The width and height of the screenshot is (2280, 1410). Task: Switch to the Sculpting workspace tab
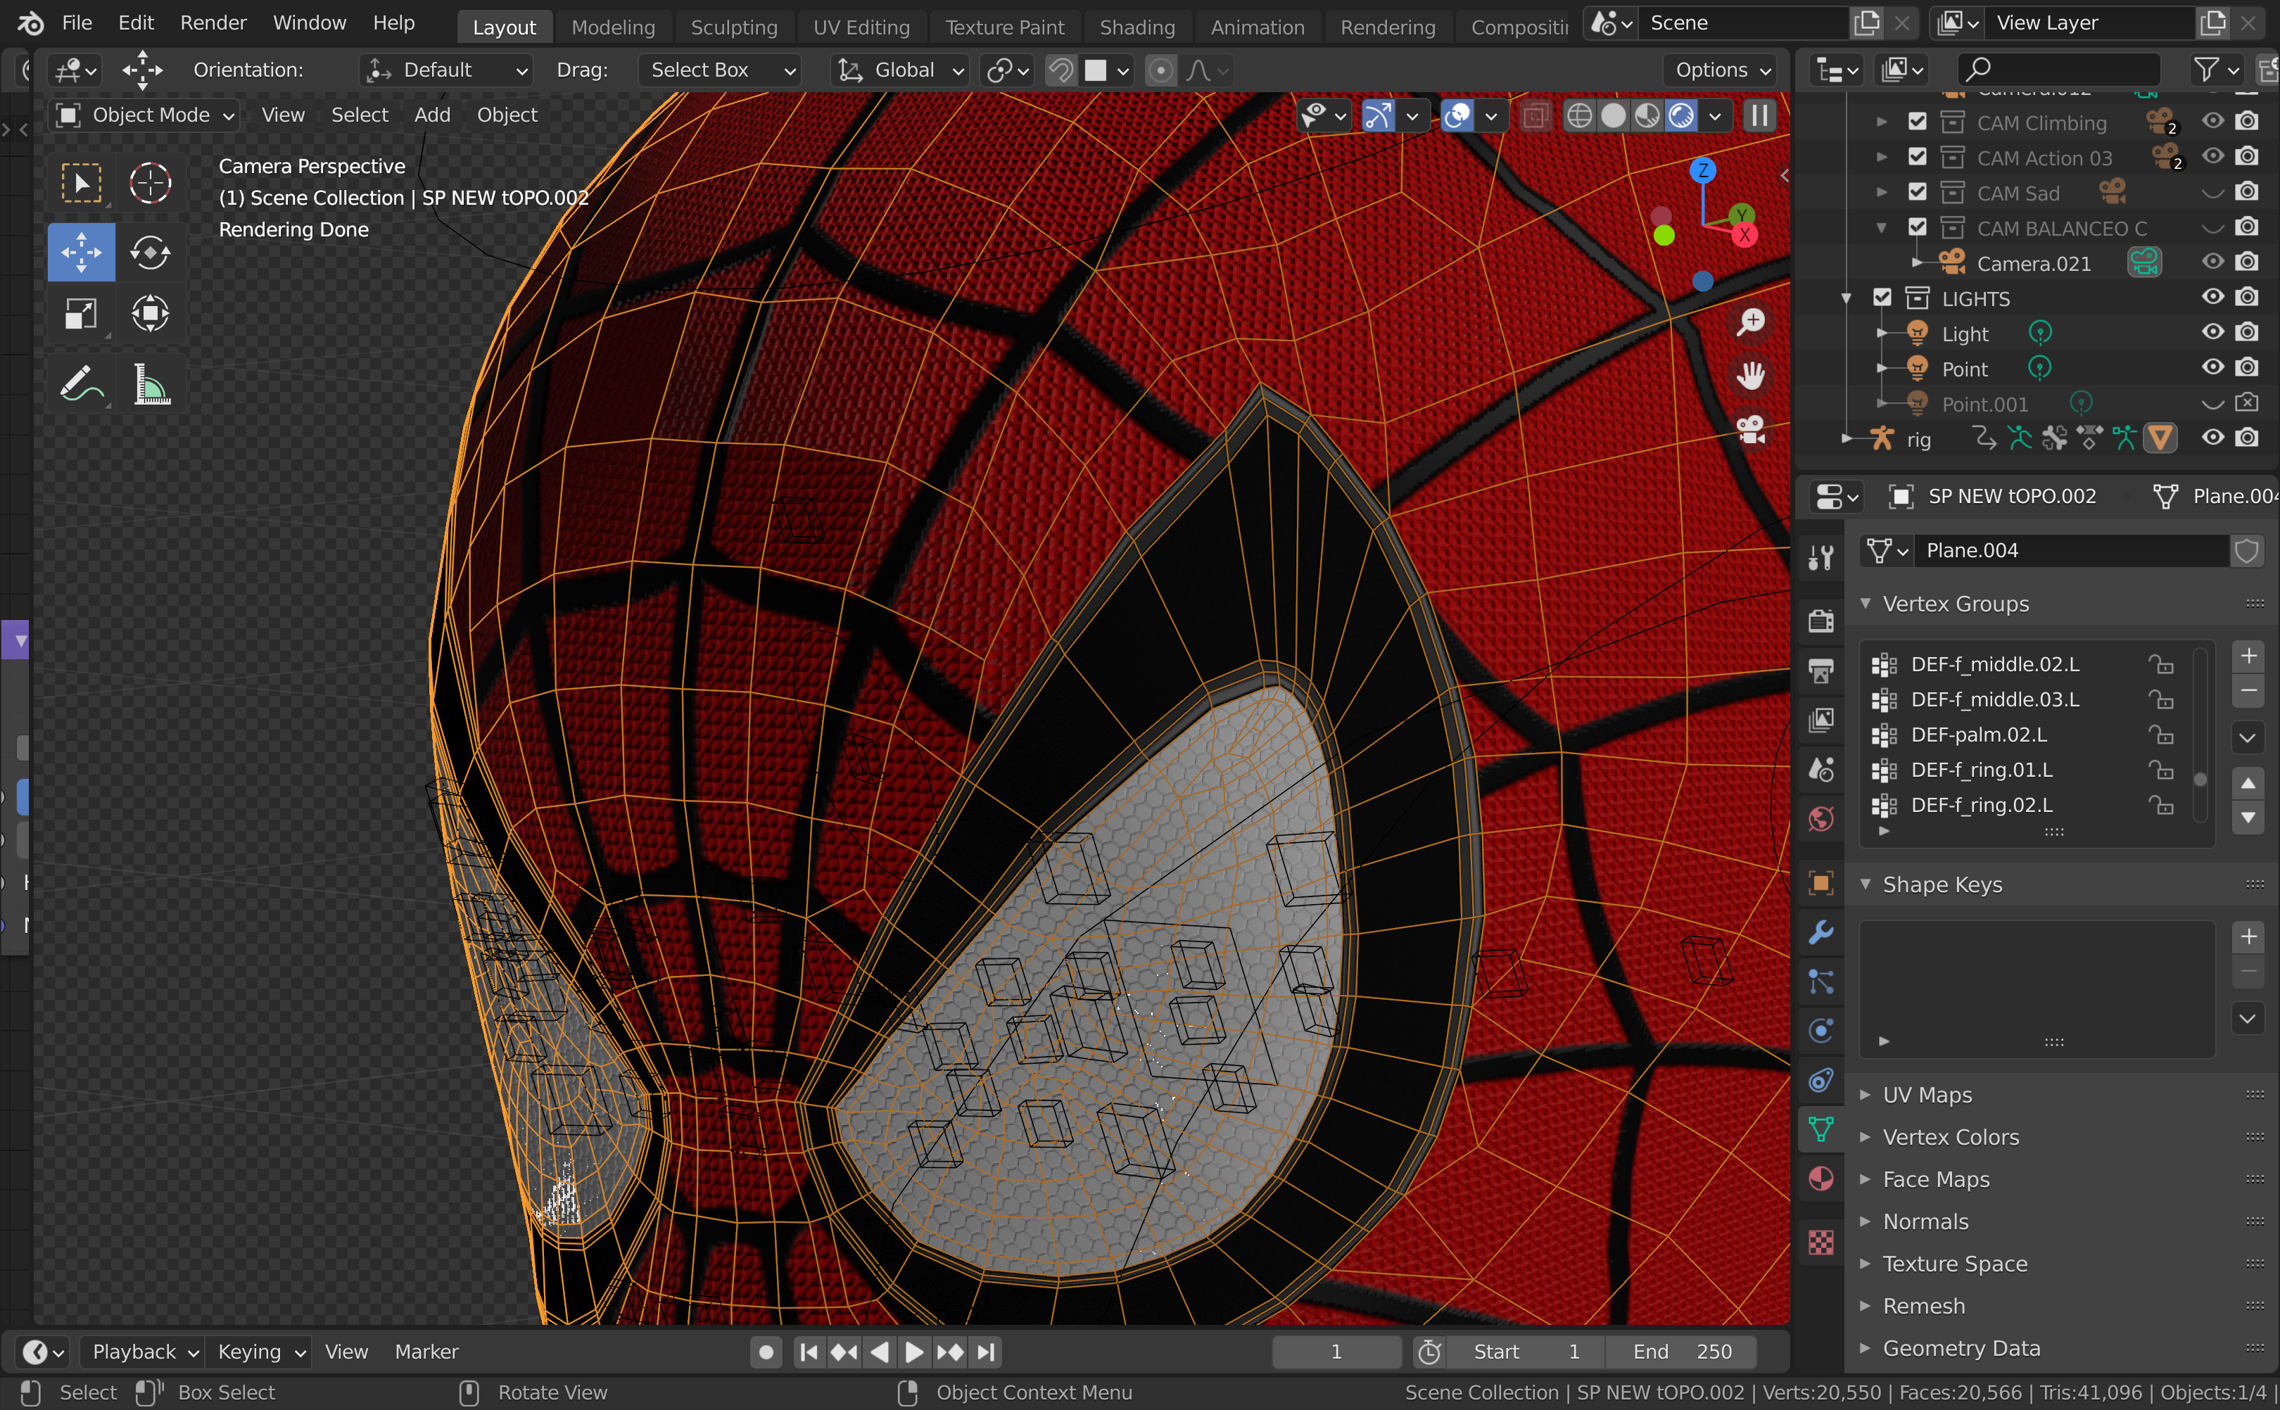(733, 27)
